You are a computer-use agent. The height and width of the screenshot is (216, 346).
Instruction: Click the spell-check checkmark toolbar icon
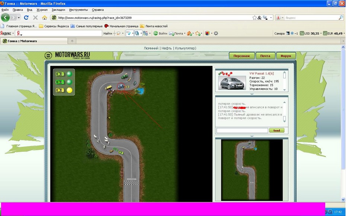click(x=129, y=33)
